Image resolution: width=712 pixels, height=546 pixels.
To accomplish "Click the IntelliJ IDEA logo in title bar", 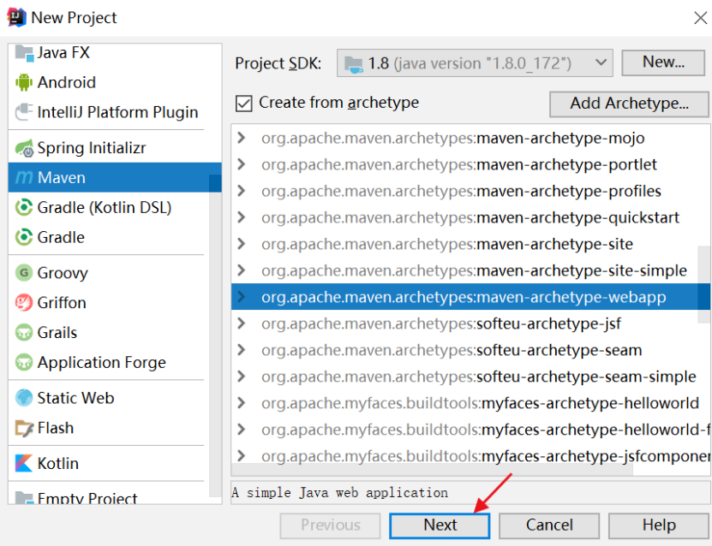I will (17, 18).
